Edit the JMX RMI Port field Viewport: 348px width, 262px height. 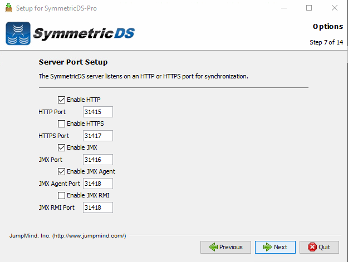click(x=98, y=207)
